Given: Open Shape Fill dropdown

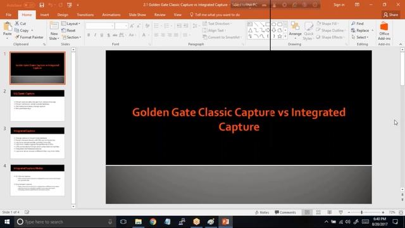Looking at the screenshot, I should coord(328,23).
